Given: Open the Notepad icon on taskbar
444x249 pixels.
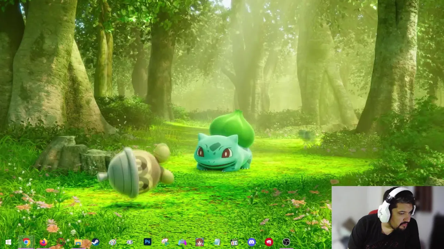Looking at the screenshot, I should [217, 242].
